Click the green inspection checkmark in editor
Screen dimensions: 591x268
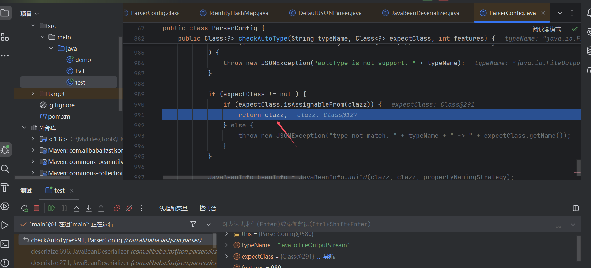(x=575, y=29)
